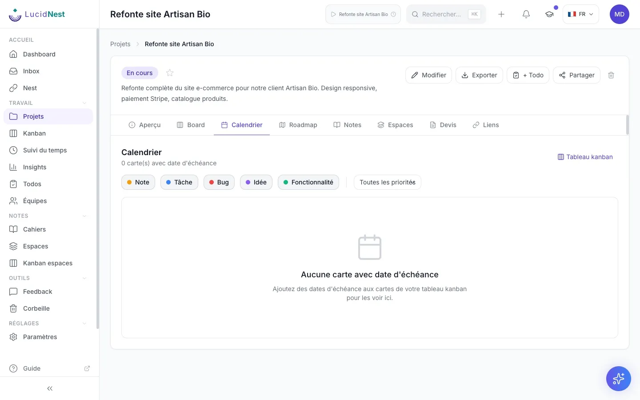
Task: Switch to the Devis tab
Action: 443,125
